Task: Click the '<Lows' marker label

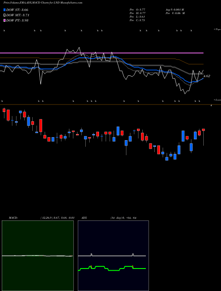Action: click(x=217, y=100)
